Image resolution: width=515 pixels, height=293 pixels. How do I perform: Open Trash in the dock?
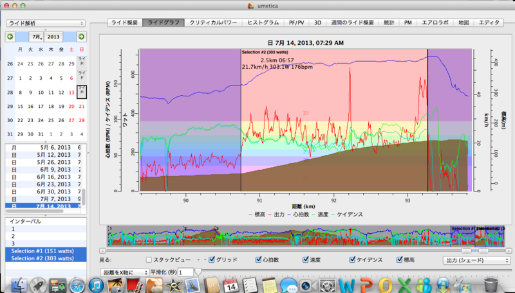(x=491, y=285)
